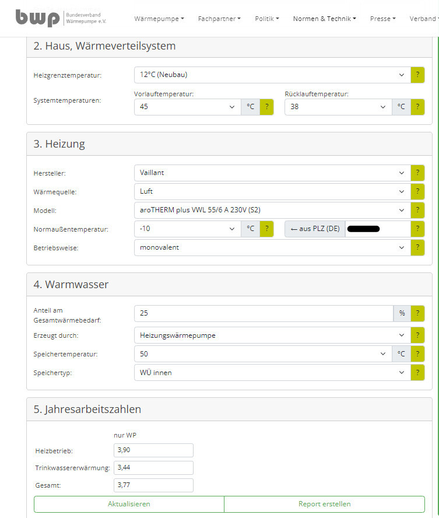Viewport: 439px width, 518px height.
Task: Show help for Hersteller field
Action: pos(417,173)
